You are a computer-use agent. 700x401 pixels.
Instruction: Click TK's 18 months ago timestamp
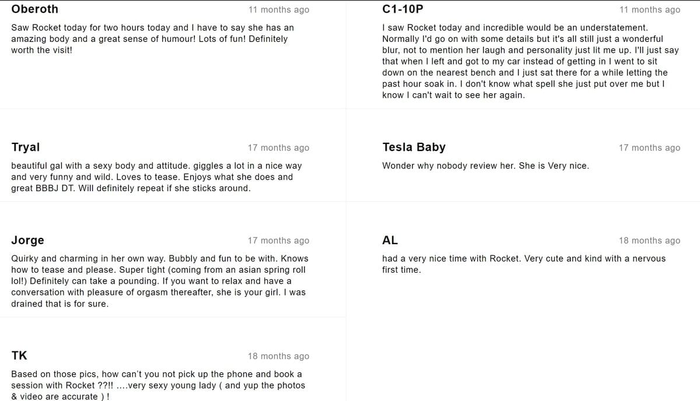click(x=279, y=356)
